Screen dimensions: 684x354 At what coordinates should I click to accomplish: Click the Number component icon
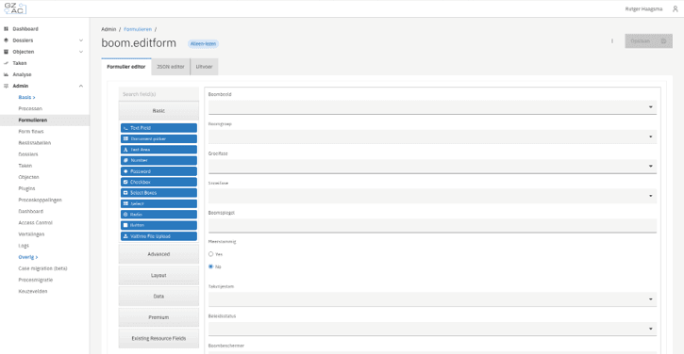pos(125,160)
